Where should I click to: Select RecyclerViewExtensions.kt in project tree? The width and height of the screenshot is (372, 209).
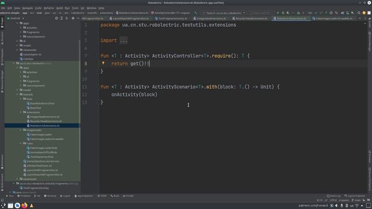point(44,121)
